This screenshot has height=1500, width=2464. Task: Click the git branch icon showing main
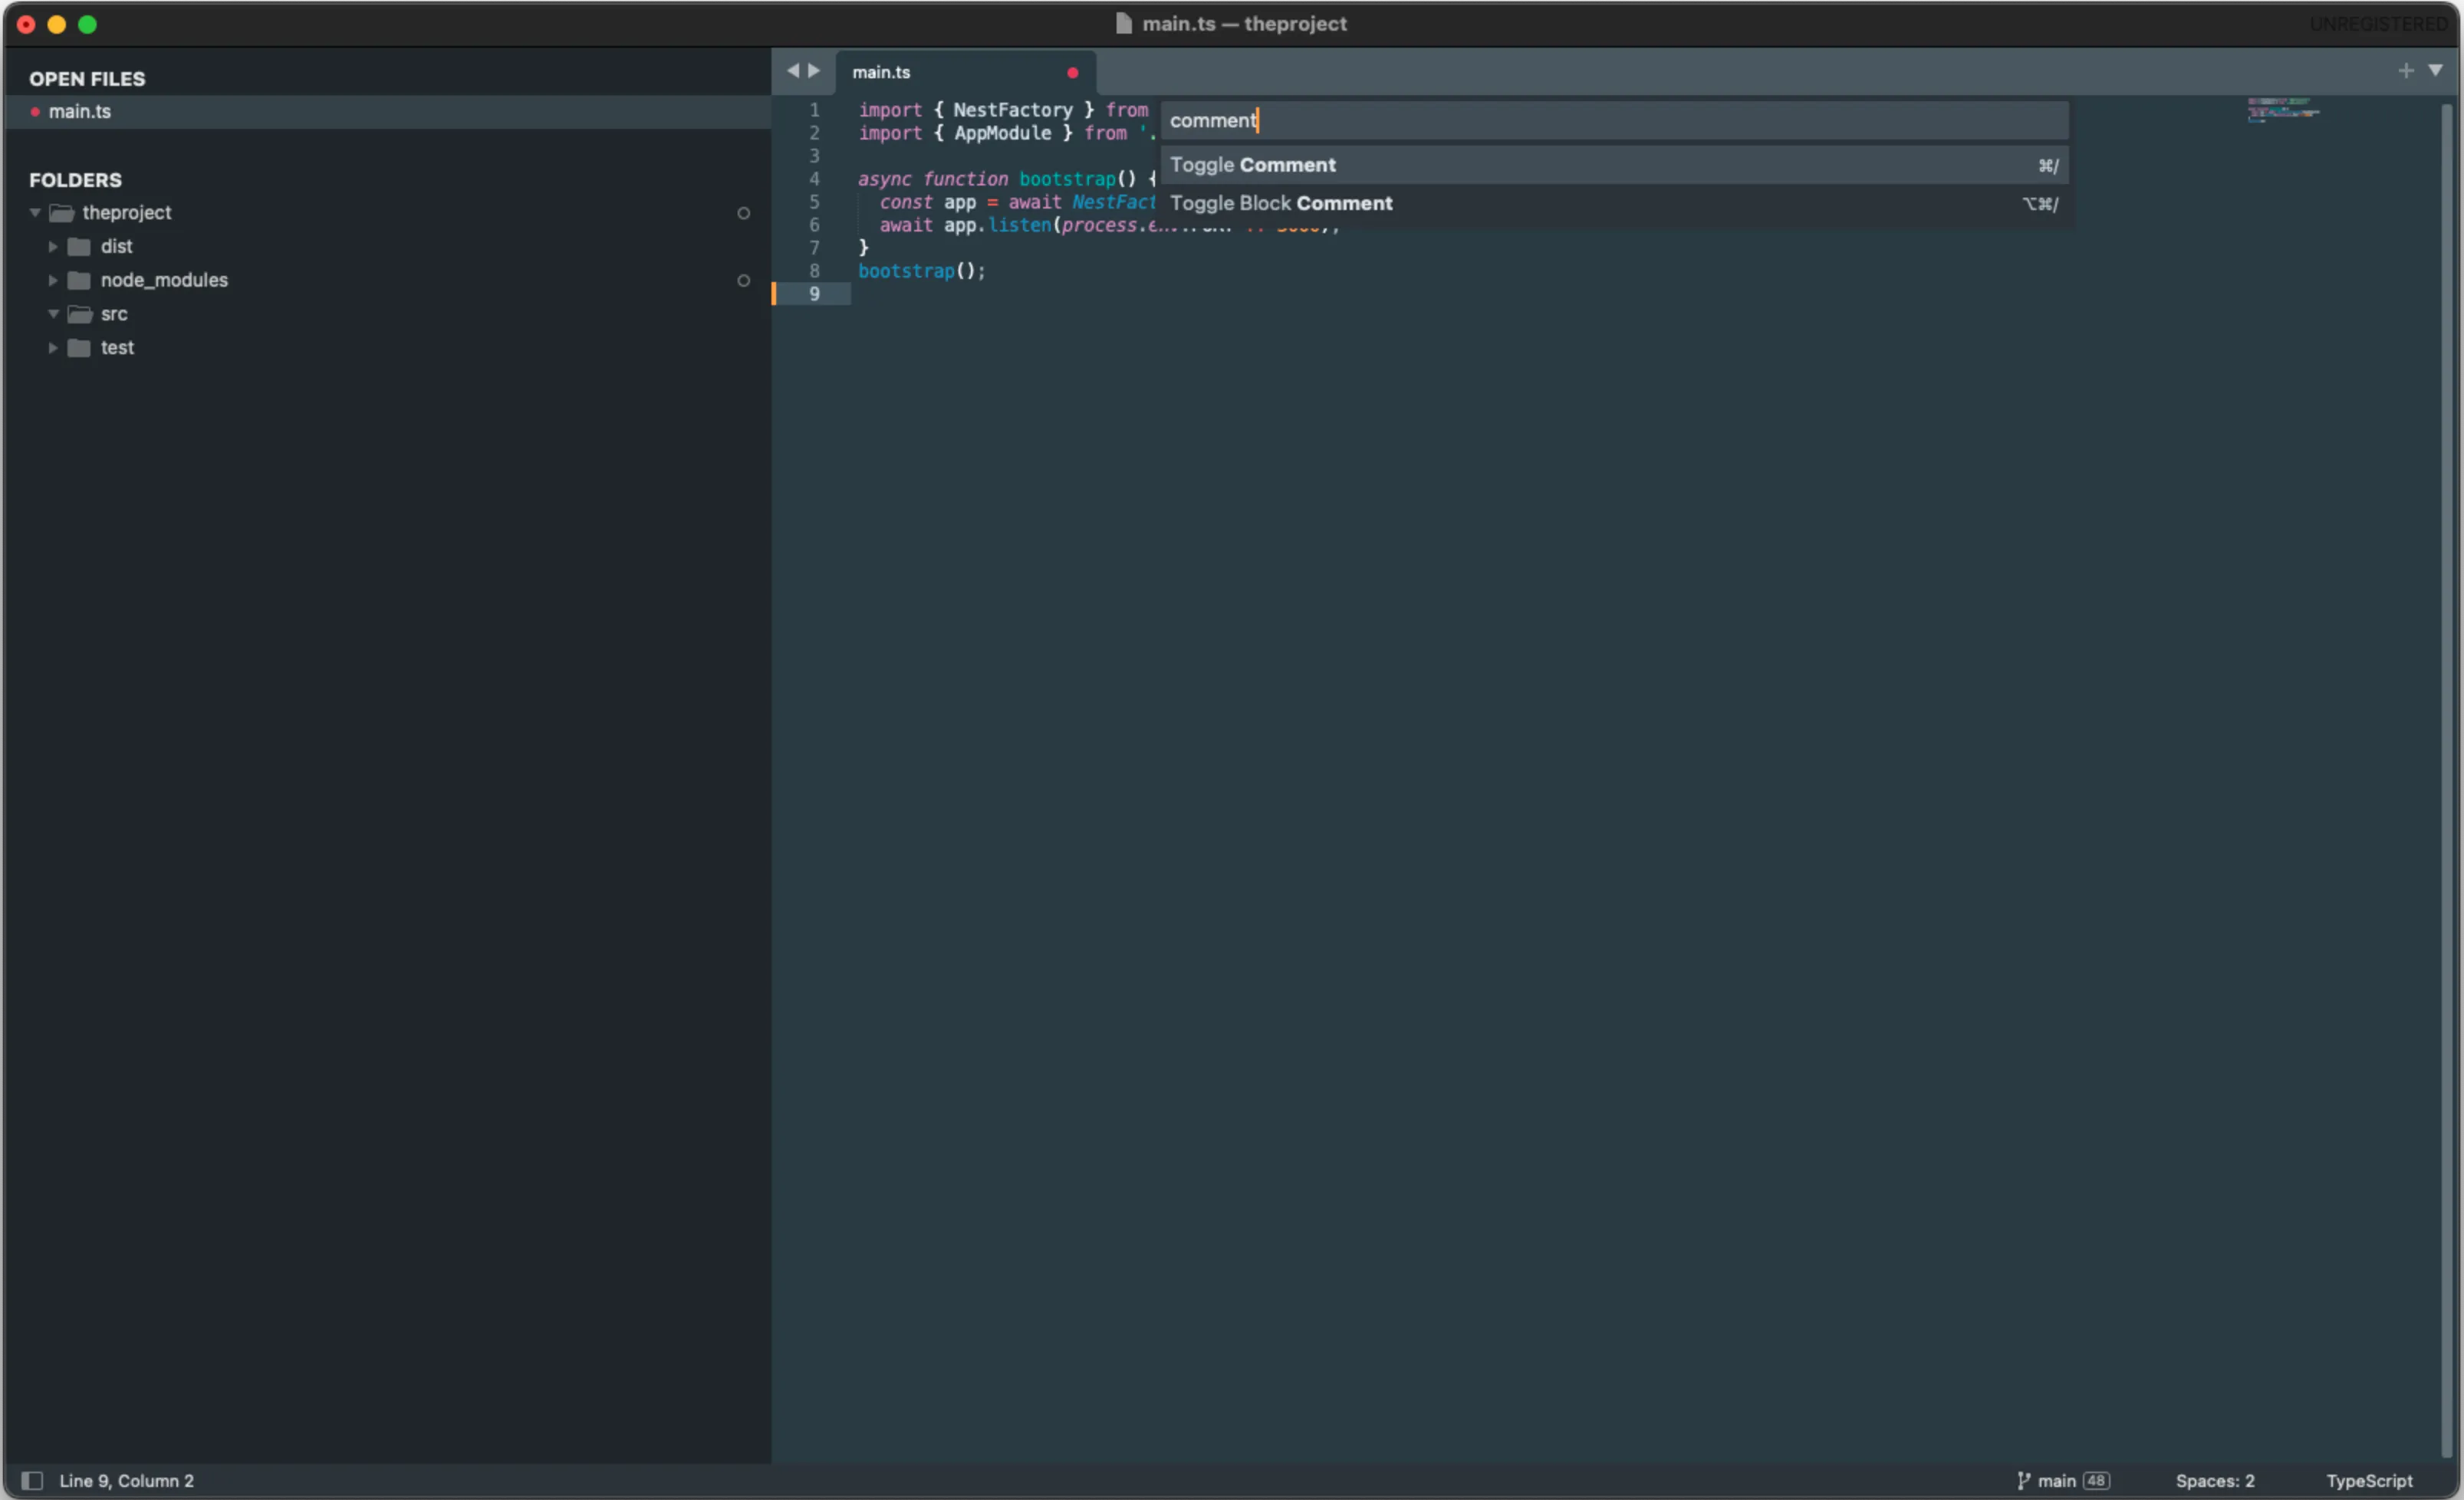point(2024,1480)
